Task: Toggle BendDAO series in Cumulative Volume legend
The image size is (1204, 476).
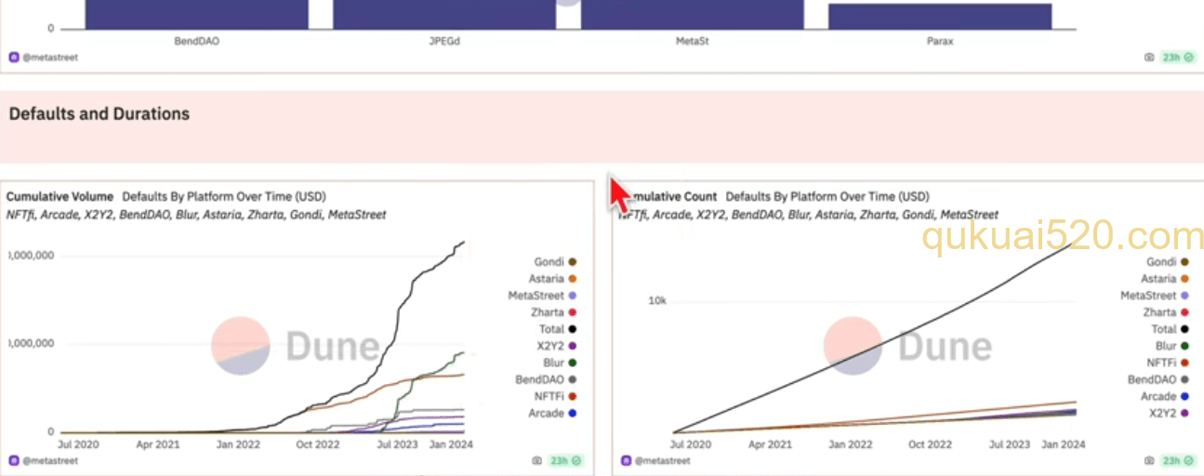Action: point(546,379)
